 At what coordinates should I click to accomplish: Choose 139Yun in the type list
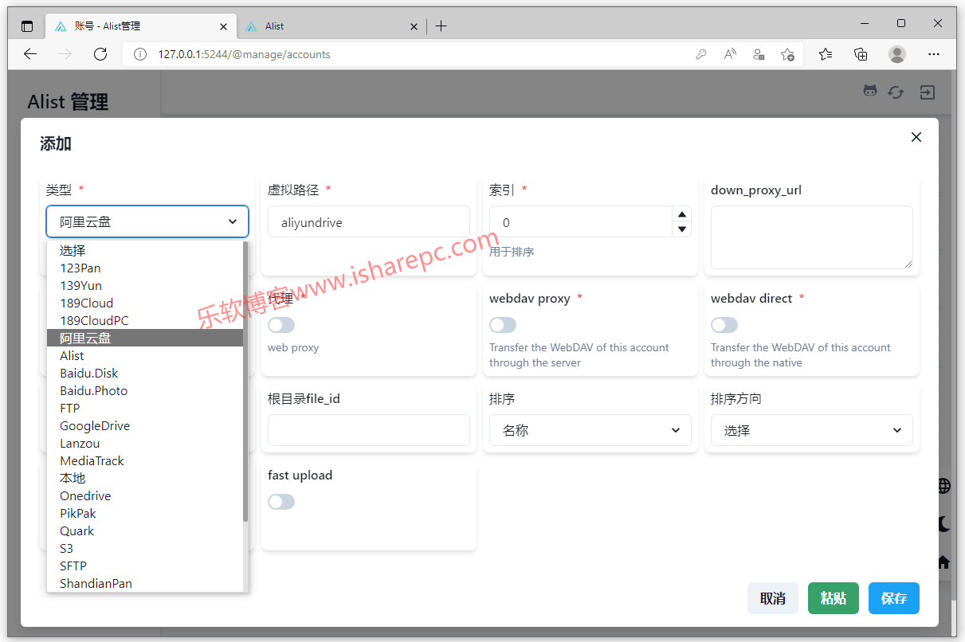[x=145, y=285]
